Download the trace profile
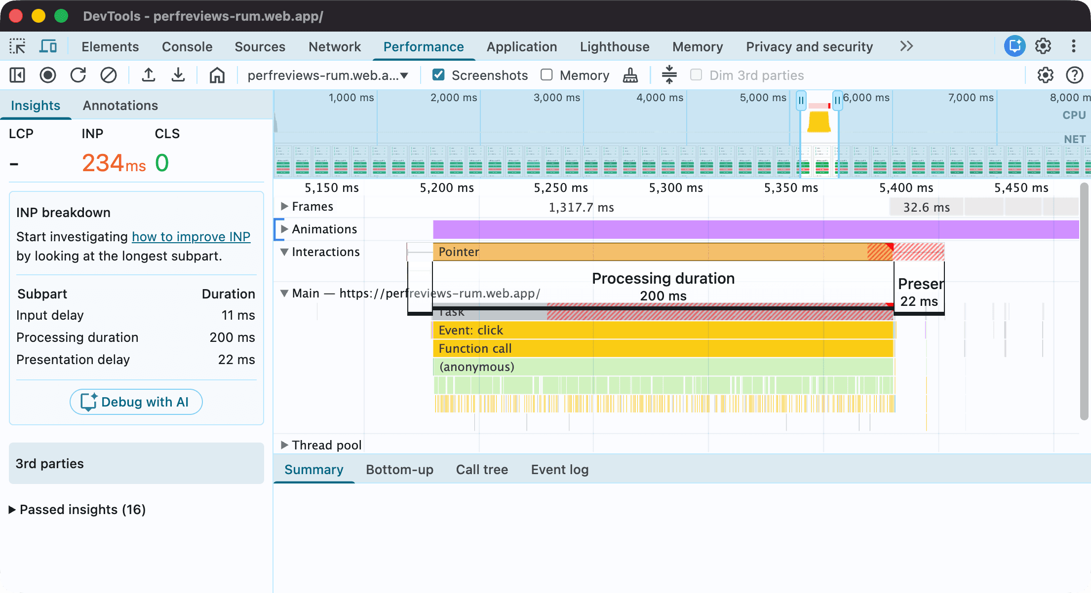 pos(178,75)
